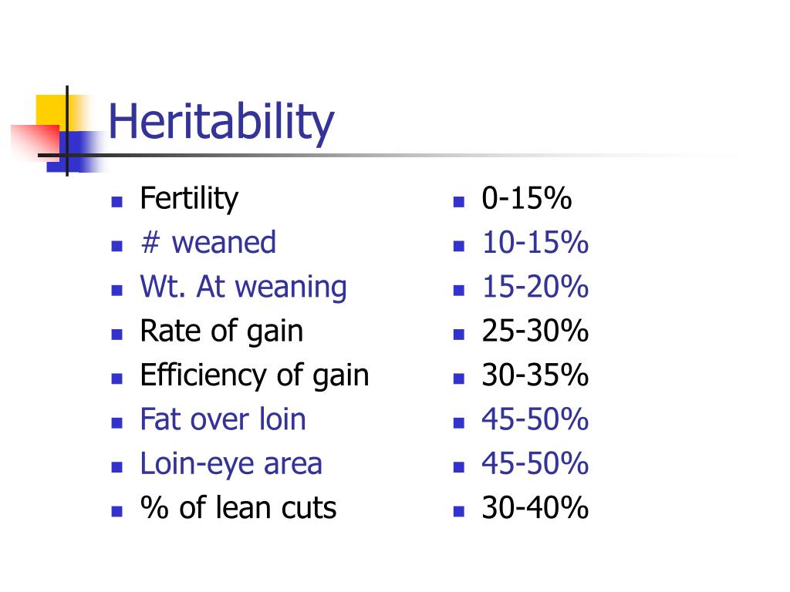790x592 pixels.
Task: Click the 'Fat over loin' line
Action: click(x=223, y=419)
